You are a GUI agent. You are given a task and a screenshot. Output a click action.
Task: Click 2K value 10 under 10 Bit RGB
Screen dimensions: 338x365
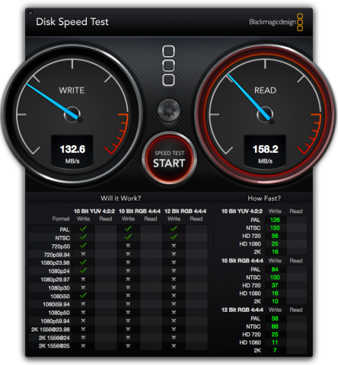(x=275, y=301)
